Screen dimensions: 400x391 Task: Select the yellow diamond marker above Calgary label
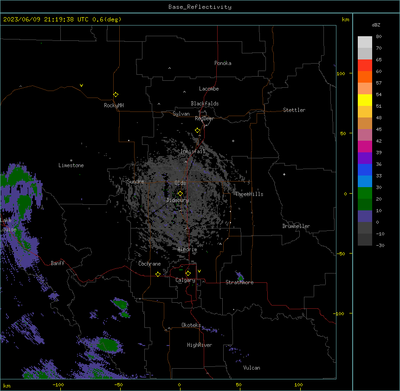(x=188, y=274)
